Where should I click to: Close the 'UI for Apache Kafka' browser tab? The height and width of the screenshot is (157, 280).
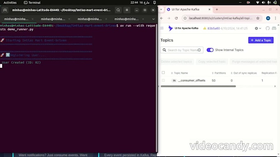pyautogui.click(x=210, y=9)
